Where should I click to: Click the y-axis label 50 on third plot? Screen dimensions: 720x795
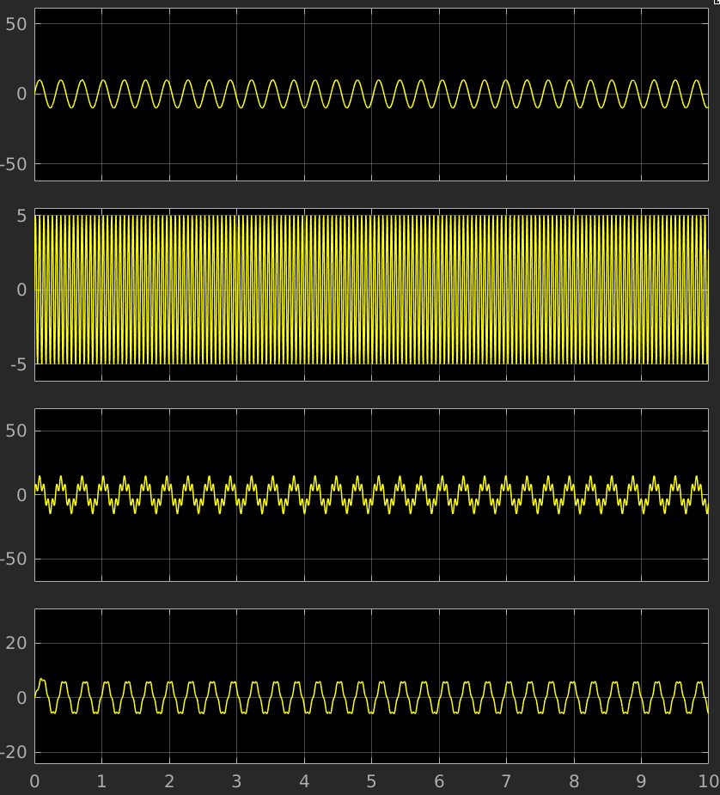pyautogui.click(x=19, y=431)
